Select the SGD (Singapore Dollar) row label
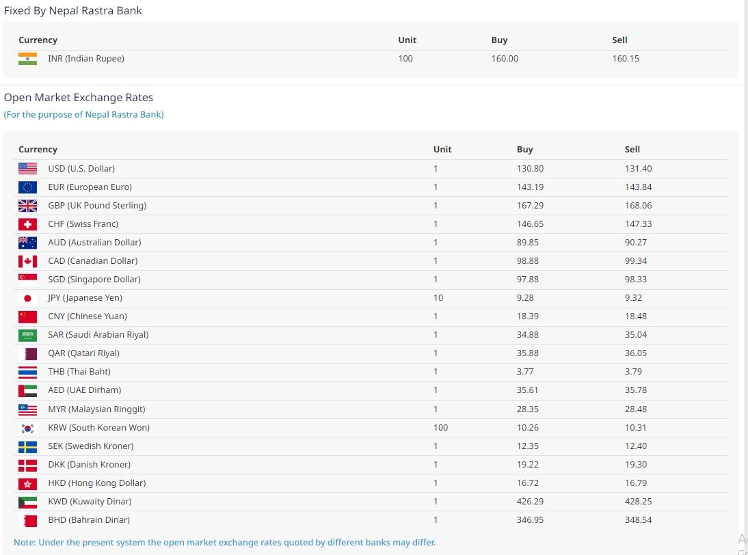The image size is (748, 555). click(94, 279)
